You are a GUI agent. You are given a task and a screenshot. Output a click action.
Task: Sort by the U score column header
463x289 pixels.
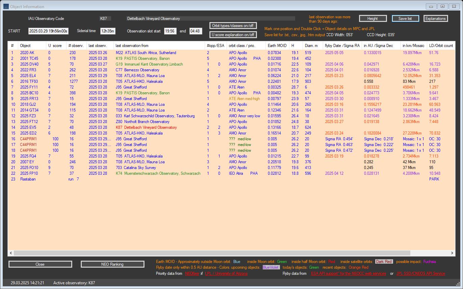(x=56, y=46)
